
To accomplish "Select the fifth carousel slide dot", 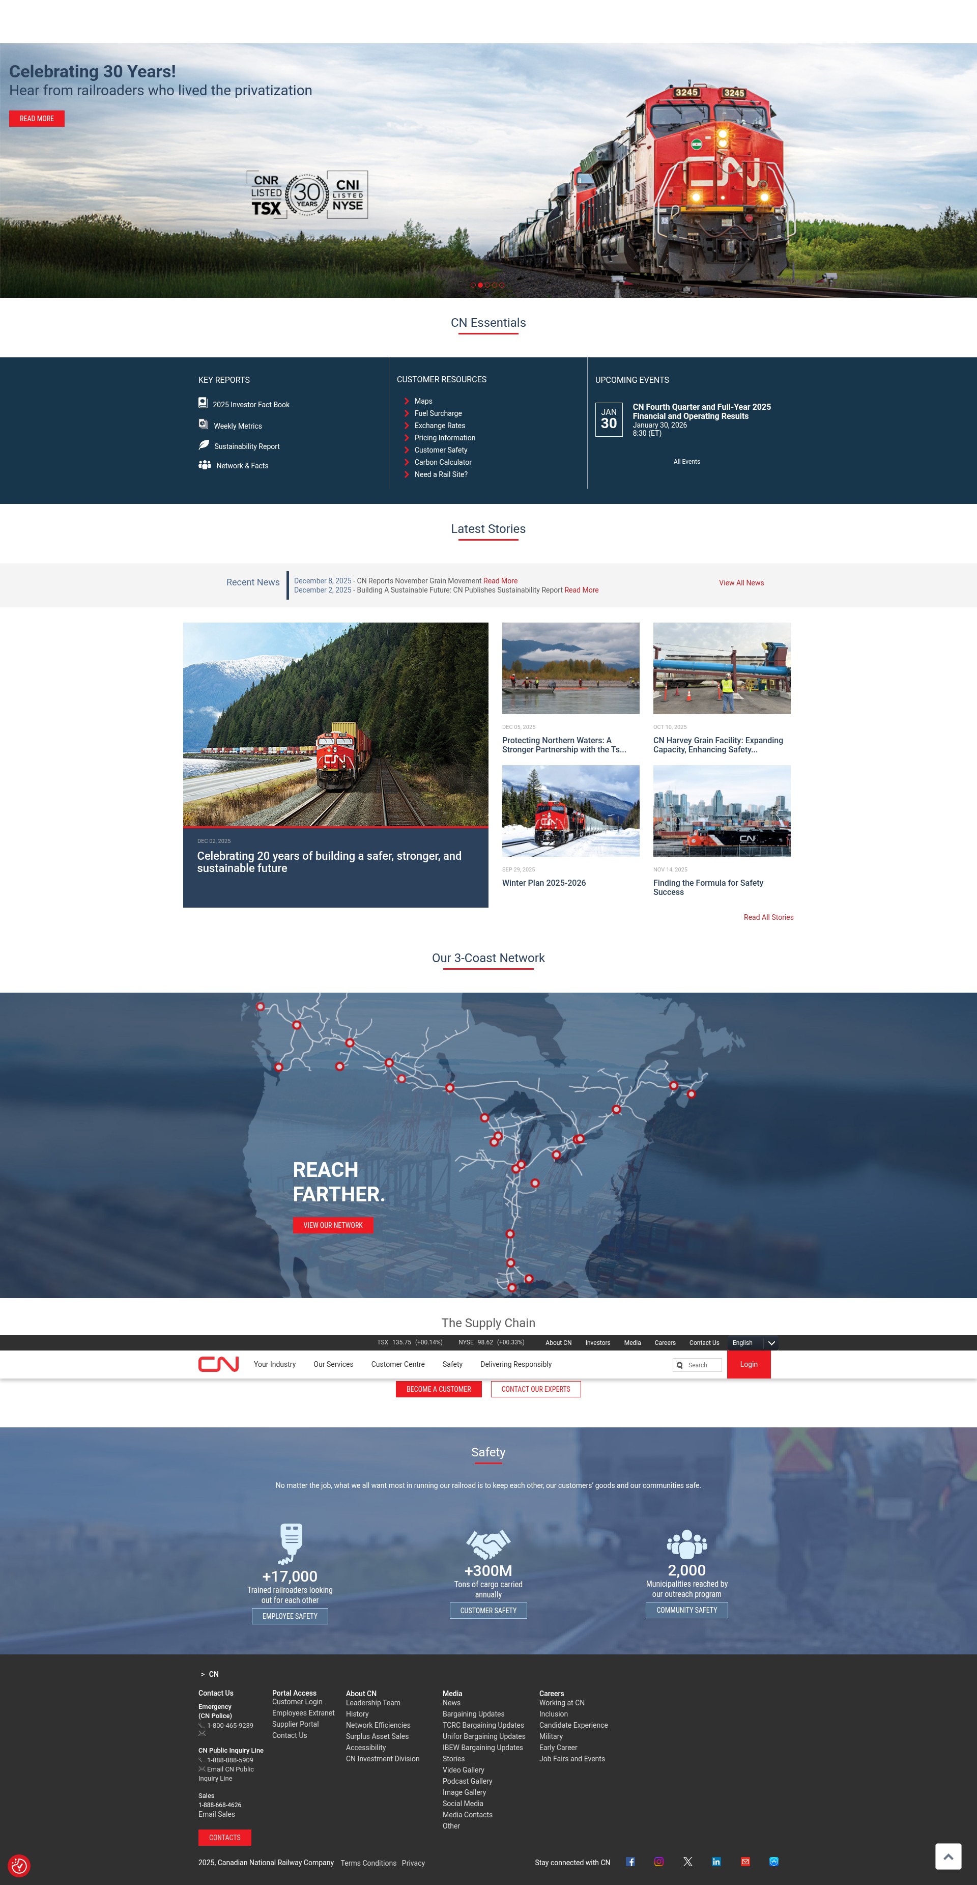I will point(502,286).
